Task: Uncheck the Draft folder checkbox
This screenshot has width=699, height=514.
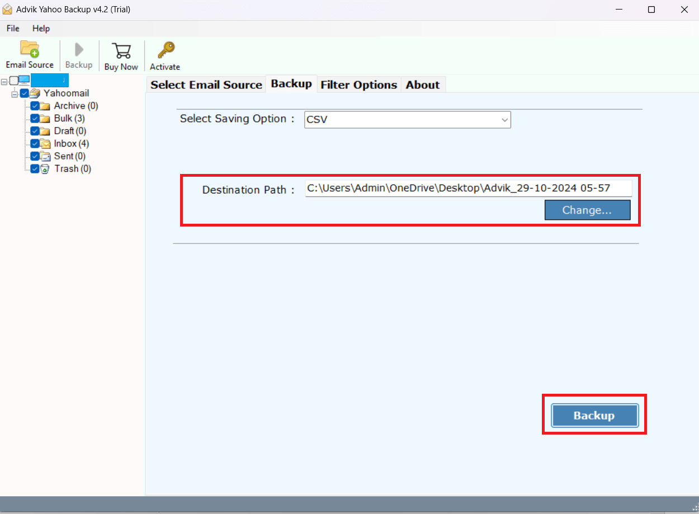Action: (x=35, y=131)
